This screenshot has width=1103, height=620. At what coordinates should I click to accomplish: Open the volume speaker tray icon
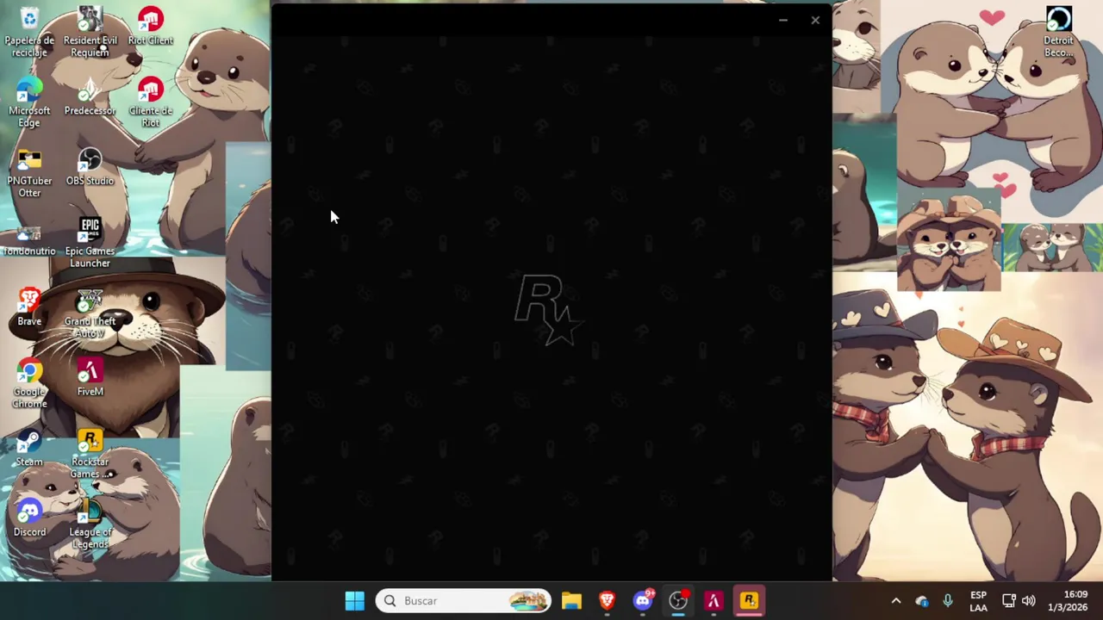tap(1029, 601)
